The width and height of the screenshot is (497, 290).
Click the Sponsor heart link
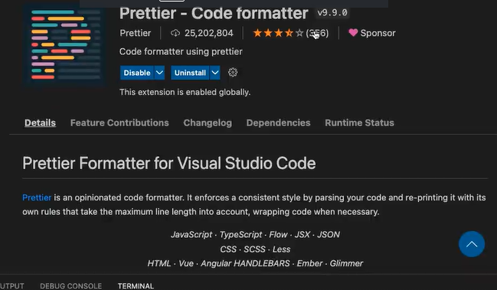coord(372,33)
